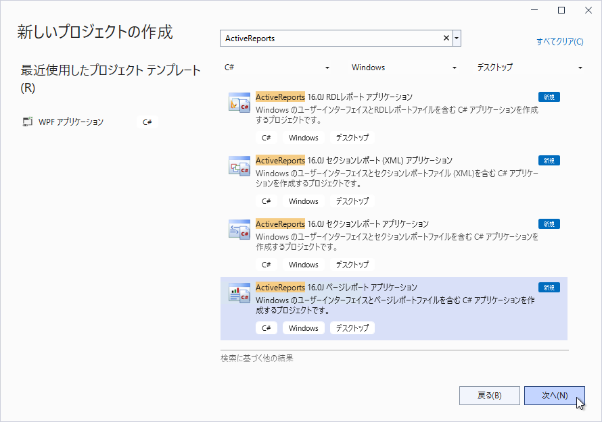Click the Section Report (XML) template icon

point(239,165)
